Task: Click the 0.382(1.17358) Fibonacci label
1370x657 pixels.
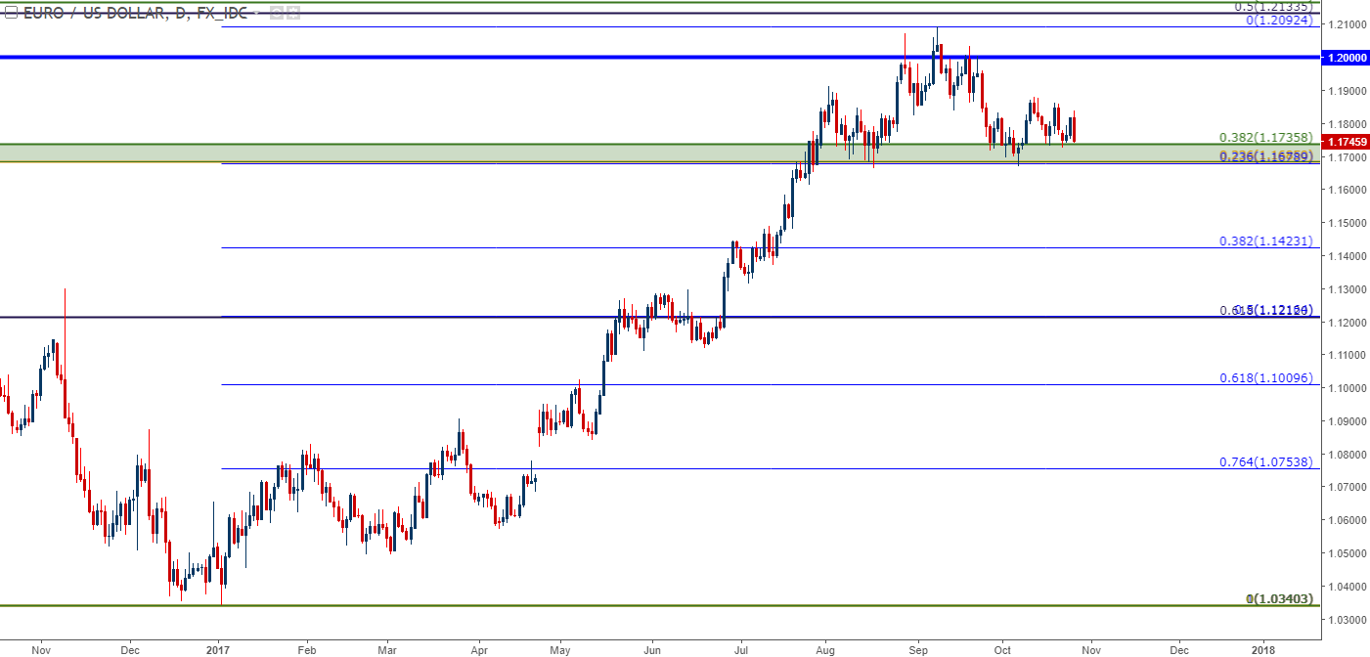Action: click(1265, 138)
